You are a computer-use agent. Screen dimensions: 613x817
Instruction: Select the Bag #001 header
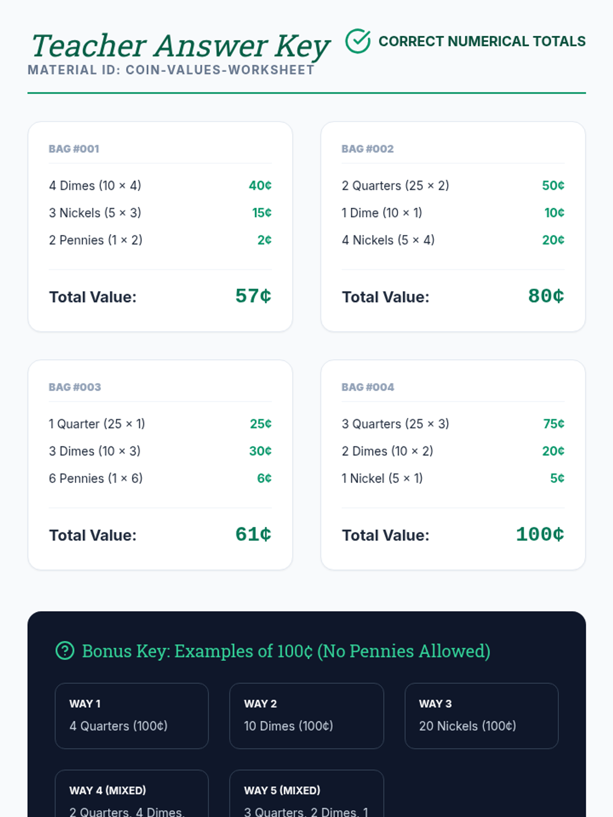[74, 149]
